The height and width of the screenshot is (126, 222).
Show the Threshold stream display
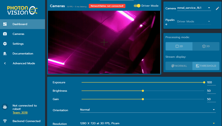[x=206, y=66]
